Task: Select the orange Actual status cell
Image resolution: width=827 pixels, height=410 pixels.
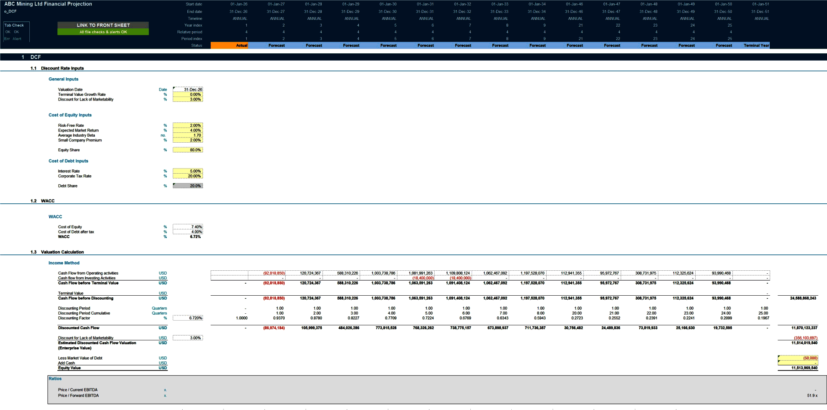Action: [230, 45]
